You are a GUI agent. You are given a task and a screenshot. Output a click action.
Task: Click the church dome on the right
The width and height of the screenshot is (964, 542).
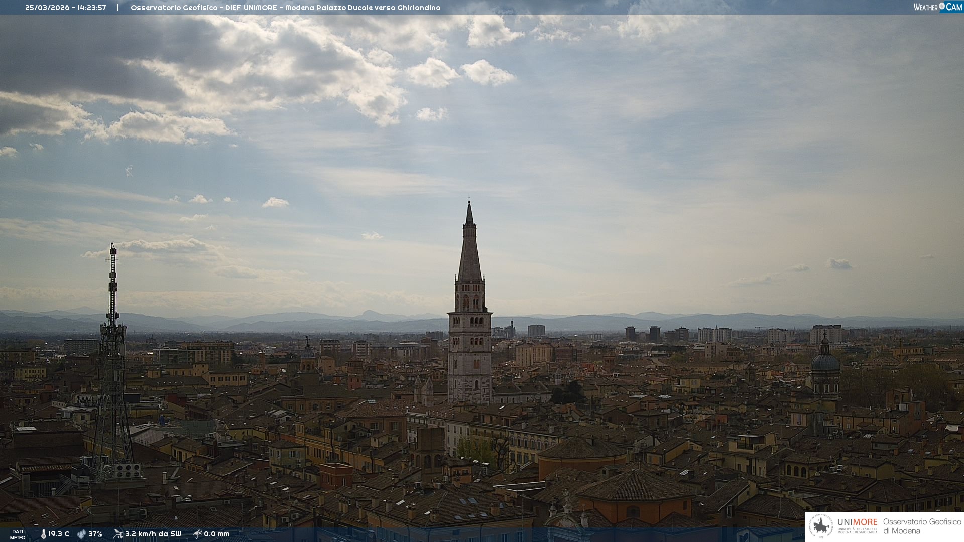click(825, 362)
